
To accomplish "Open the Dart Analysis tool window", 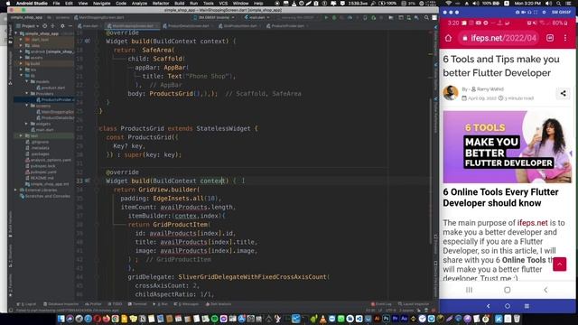I will [x=219, y=304].
